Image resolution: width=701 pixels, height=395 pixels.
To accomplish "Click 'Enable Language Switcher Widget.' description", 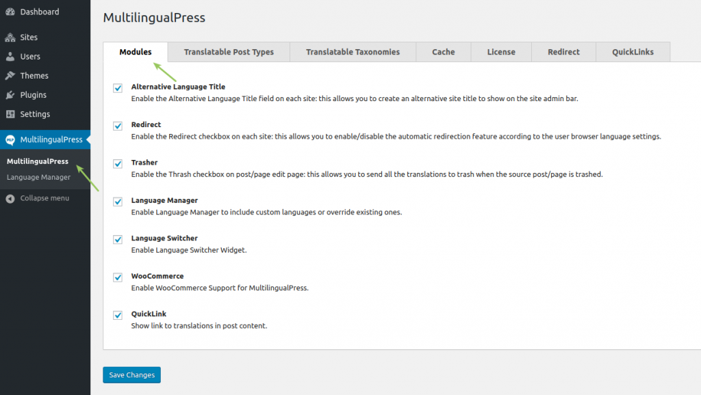I will tap(189, 250).
